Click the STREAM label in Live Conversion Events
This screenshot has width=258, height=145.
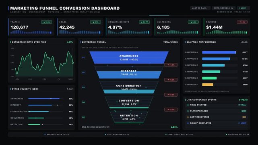[243, 100]
